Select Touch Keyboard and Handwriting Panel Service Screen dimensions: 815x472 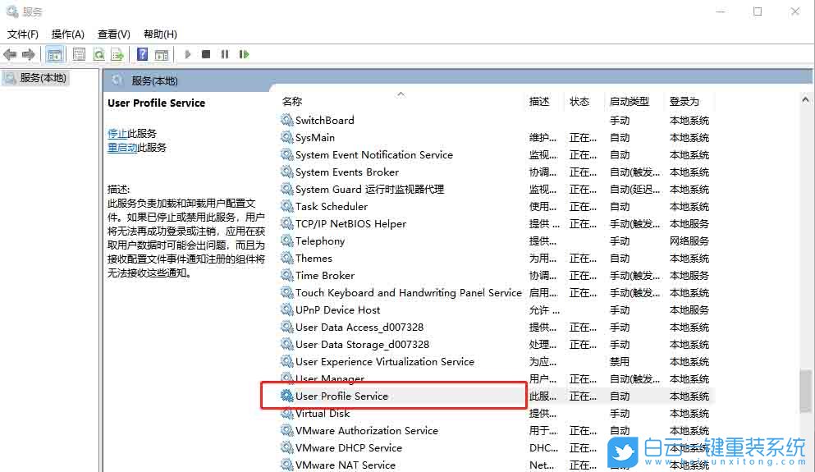(497, 293)
